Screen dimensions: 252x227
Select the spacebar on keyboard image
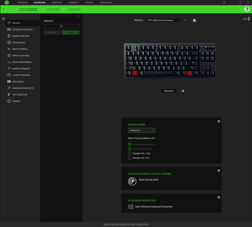pyautogui.click(x=159, y=73)
